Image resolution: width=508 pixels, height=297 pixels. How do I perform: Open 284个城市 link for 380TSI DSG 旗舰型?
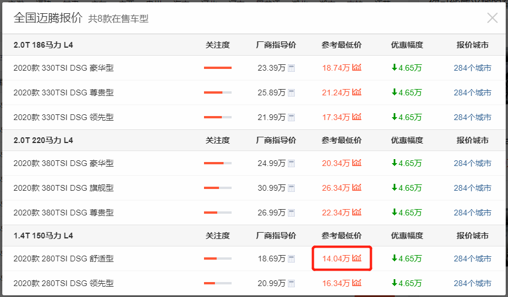(472, 188)
